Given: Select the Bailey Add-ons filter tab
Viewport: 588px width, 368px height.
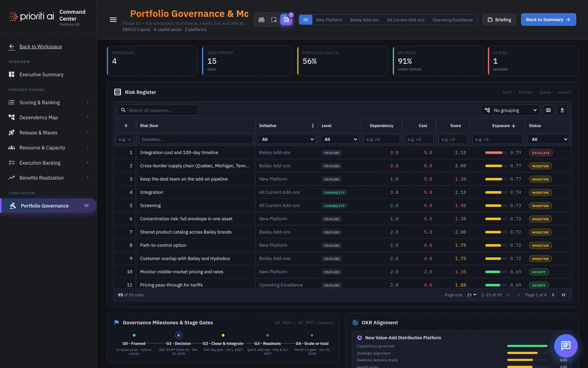Looking at the screenshot, I should [x=365, y=20].
